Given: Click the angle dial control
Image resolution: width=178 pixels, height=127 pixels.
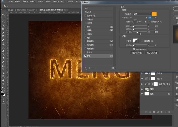Looking at the screenshot, I should (135, 22).
